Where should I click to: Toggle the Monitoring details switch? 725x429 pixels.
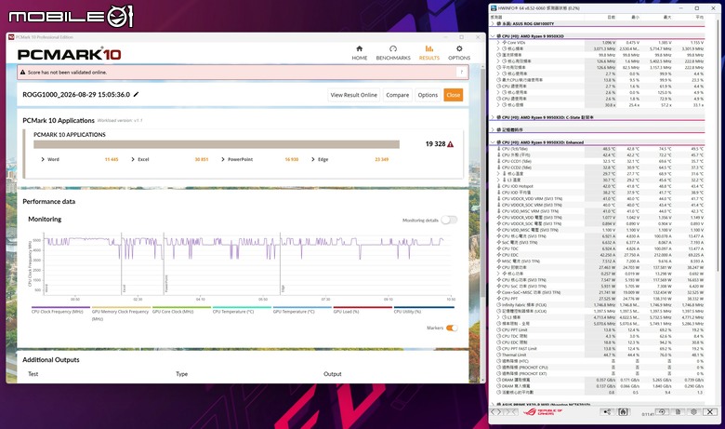click(449, 220)
